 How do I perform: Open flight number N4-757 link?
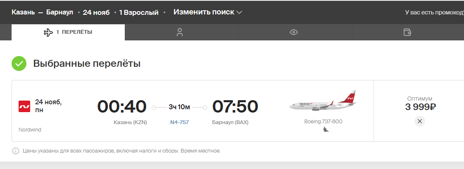[179, 122]
